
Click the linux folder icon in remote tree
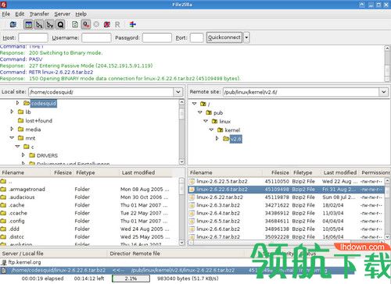(215, 121)
